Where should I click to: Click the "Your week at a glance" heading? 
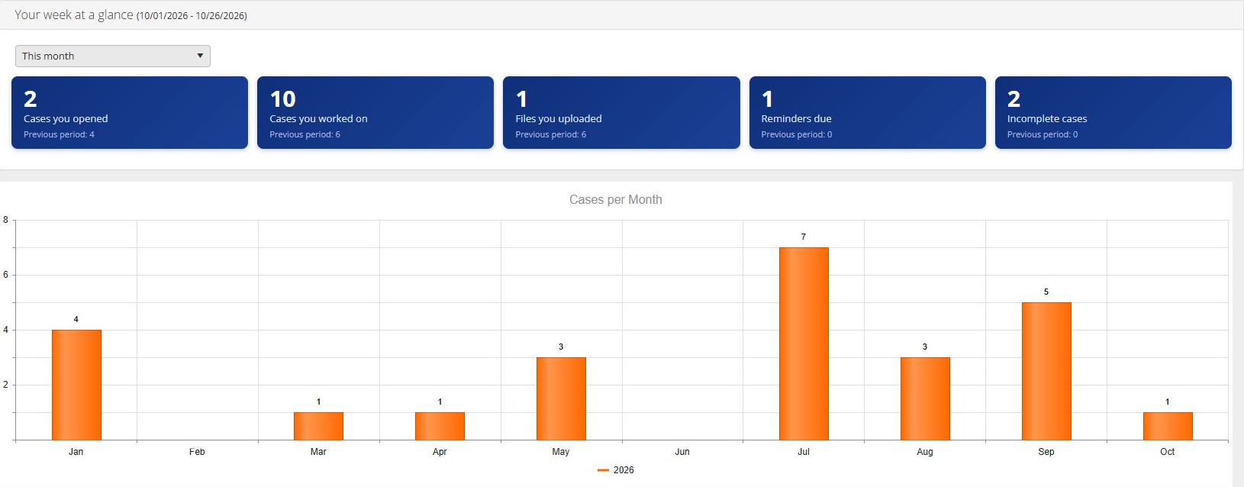74,15
